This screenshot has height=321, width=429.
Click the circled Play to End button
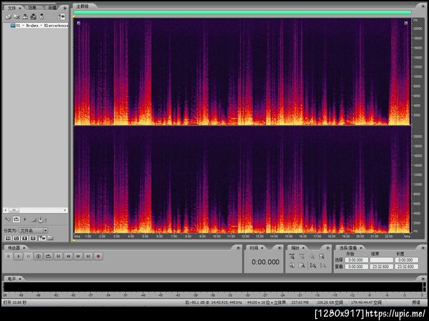(39, 257)
